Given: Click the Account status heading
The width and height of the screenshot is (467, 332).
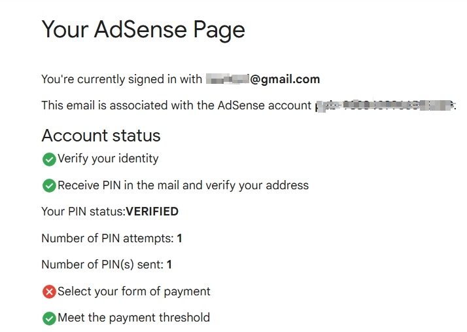Looking at the screenshot, I should click(101, 136).
